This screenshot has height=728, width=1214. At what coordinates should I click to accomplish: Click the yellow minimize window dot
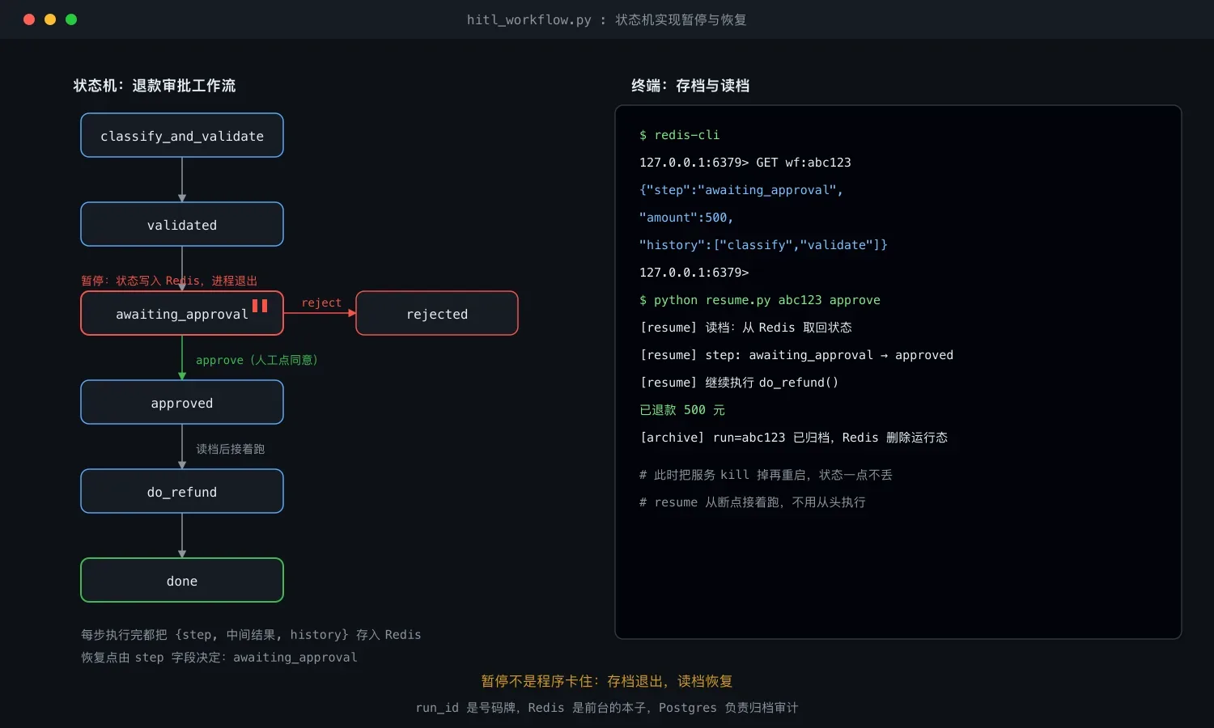[x=50, y=19]
